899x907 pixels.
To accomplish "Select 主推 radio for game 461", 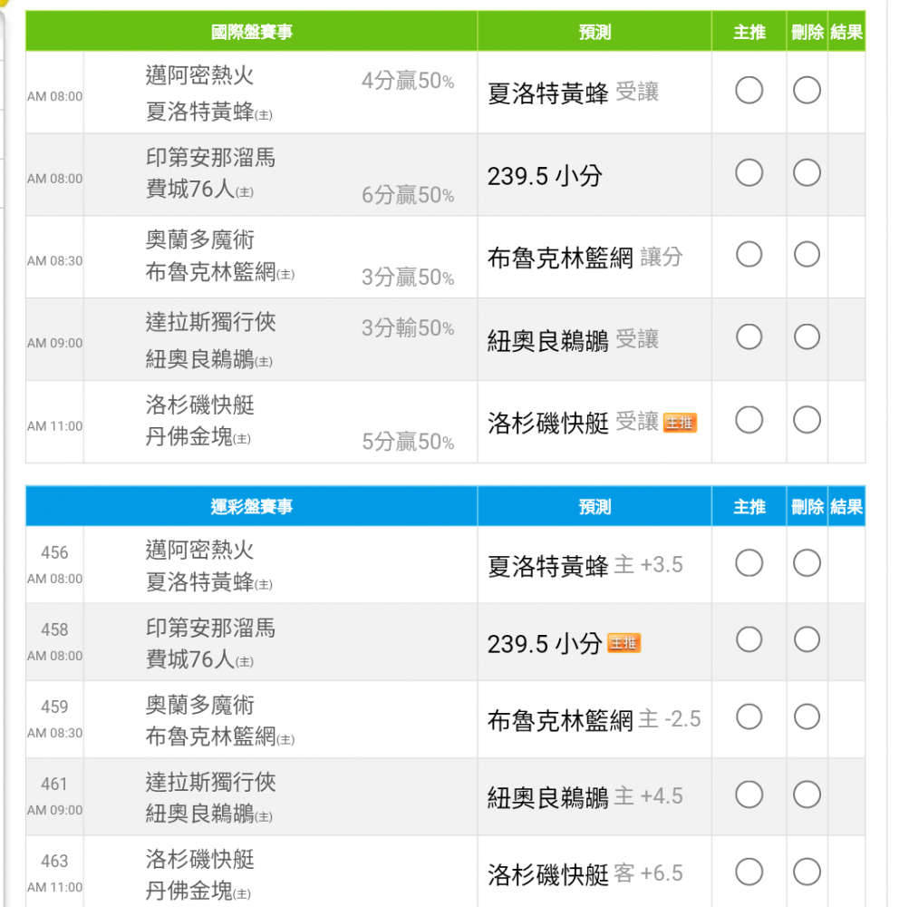I will (749, 795).
